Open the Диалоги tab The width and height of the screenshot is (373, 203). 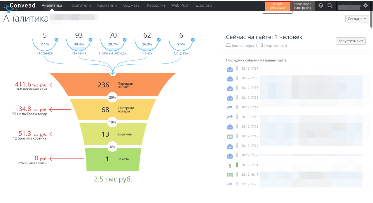coord(204,5)
